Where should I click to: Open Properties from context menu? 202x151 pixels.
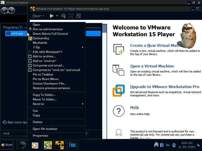pyautogui.click(x=57, y=136)
